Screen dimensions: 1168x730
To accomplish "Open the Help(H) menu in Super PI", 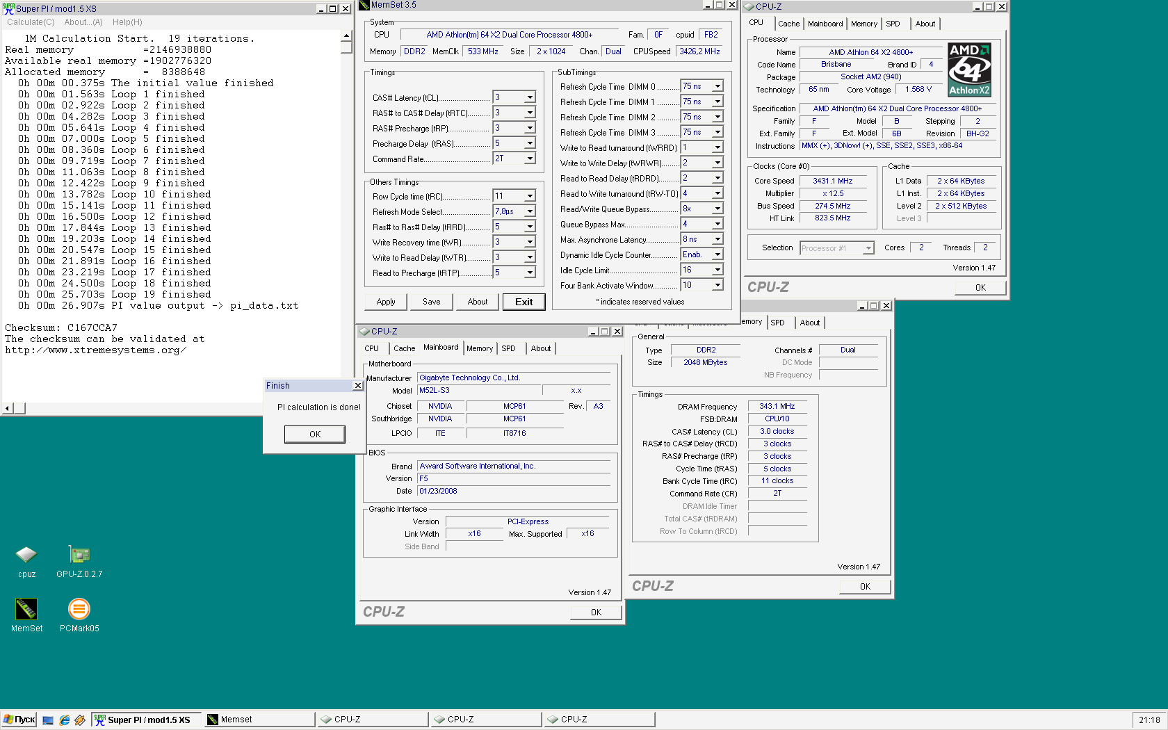I will click(x=127, y=22).
